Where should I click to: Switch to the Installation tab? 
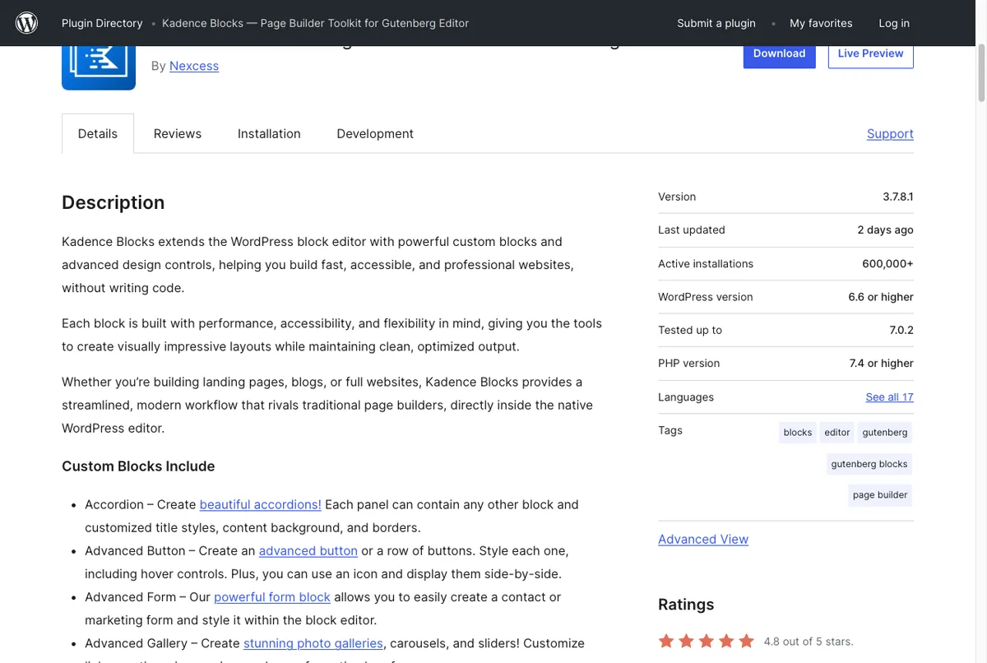[269, 133]
